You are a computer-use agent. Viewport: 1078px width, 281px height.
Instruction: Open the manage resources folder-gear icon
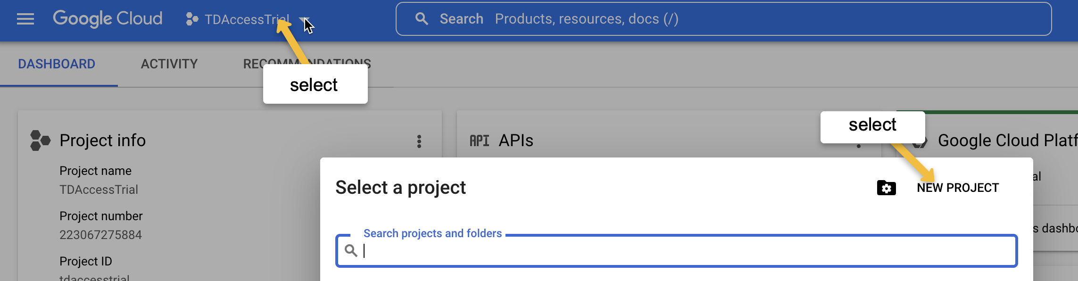point(886,188)
